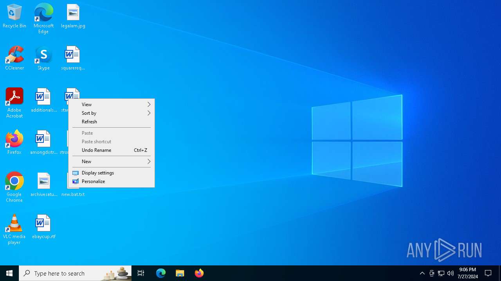The image size is (501, 281).
Task: Launch Edge from the taskbar
Action: [x=161, y=273]
